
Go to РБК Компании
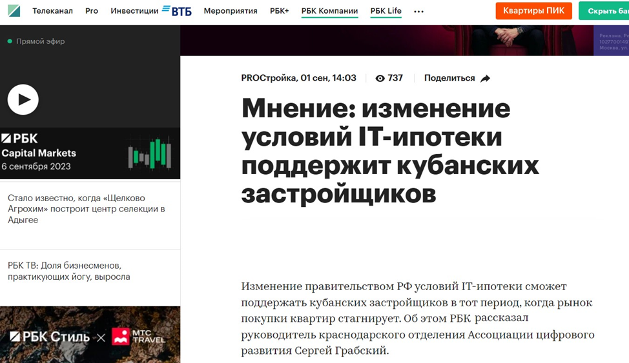(330, 11)
